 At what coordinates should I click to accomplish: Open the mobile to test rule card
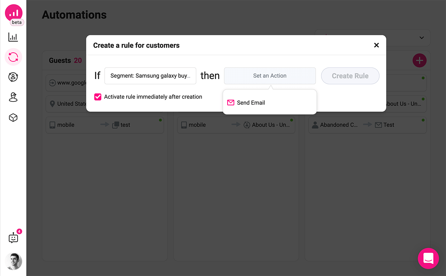(105, 125)
